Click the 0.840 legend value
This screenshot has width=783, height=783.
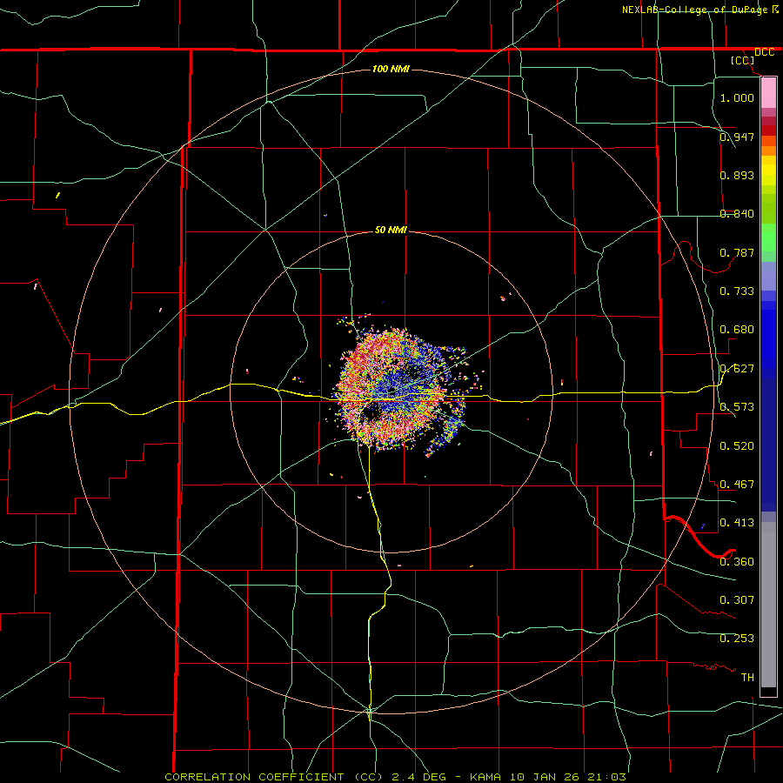click(x=737, y=213)
